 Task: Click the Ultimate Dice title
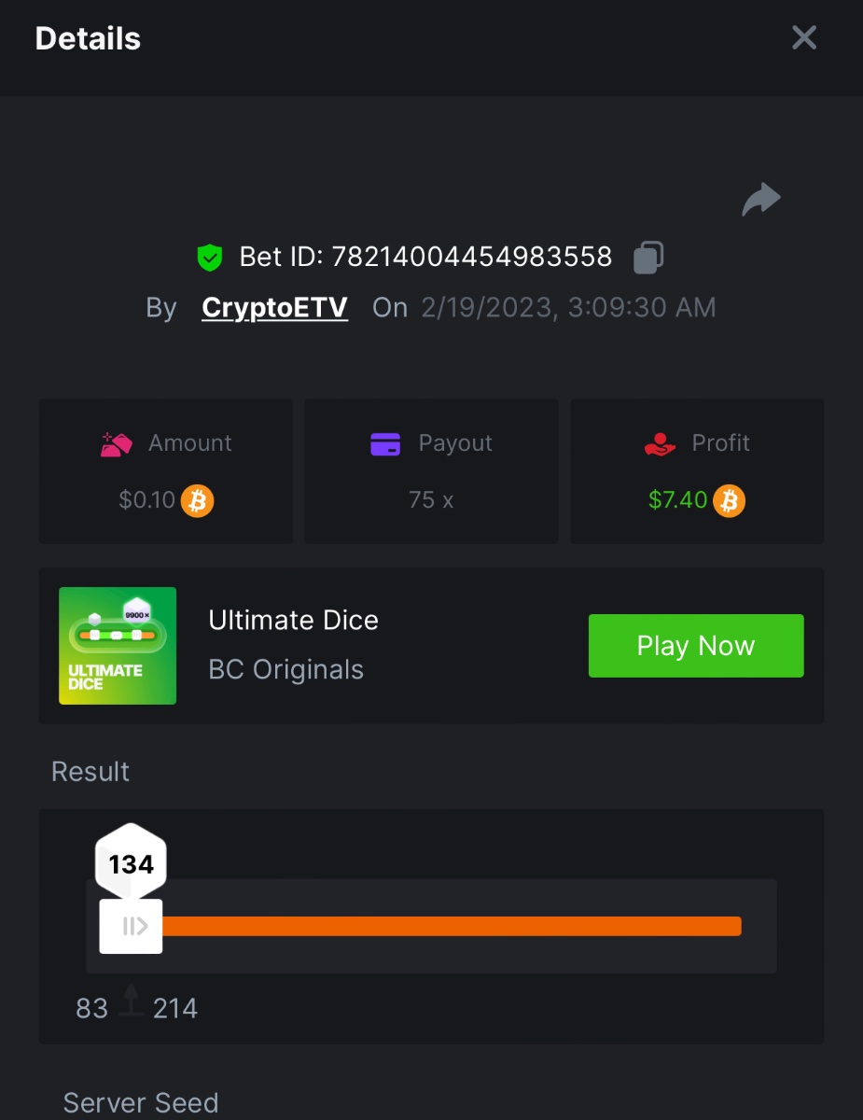tap(293, 621)
